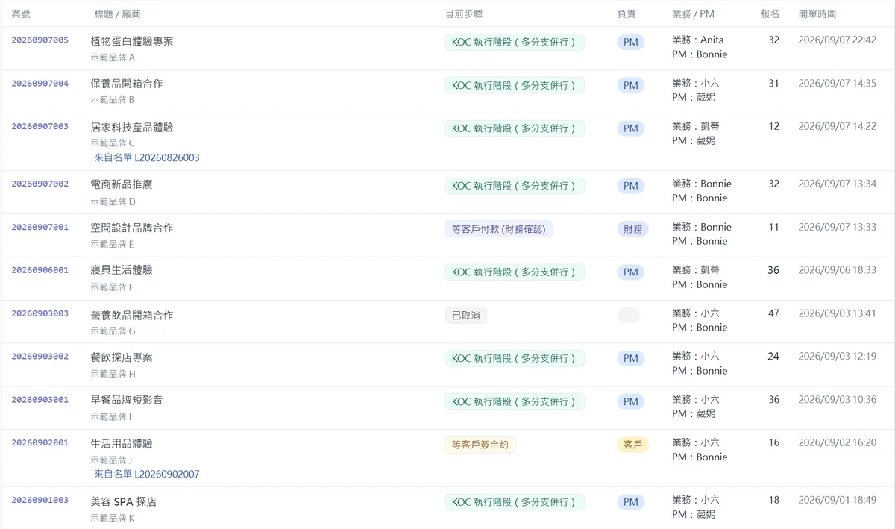The height and width of the screenshot is (529, 895).
Task: Click the 開單時間 column header
Action: (x=817, y=14)
